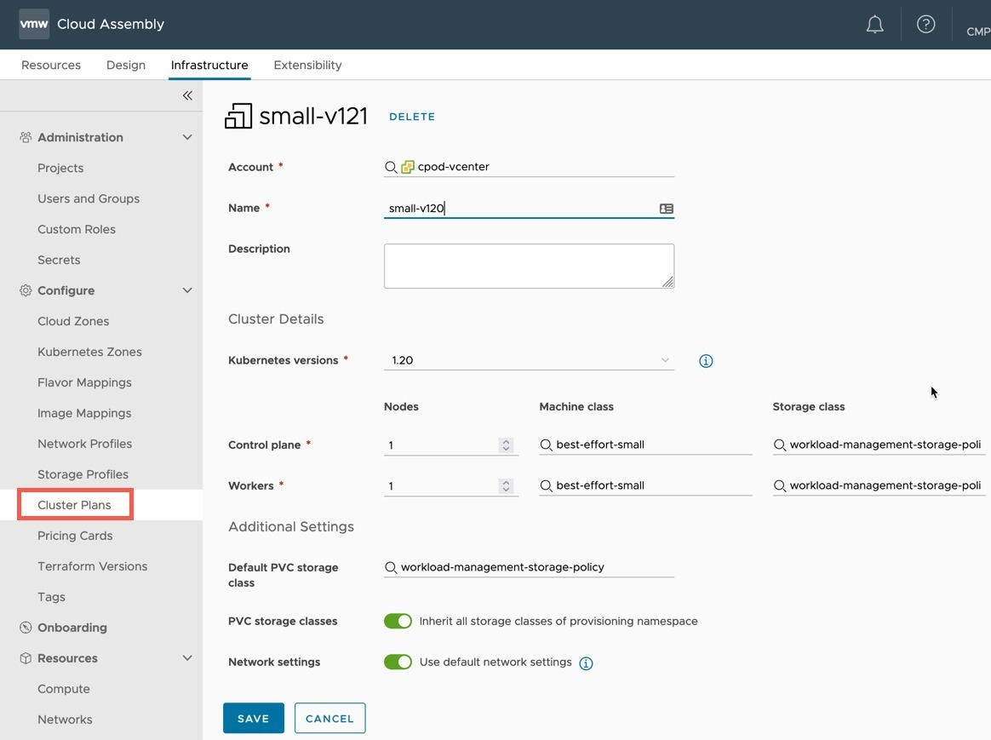Click the Name input field
Viewport: 991px width, 740px height.
pyautogui.click(x=529, y=208)
